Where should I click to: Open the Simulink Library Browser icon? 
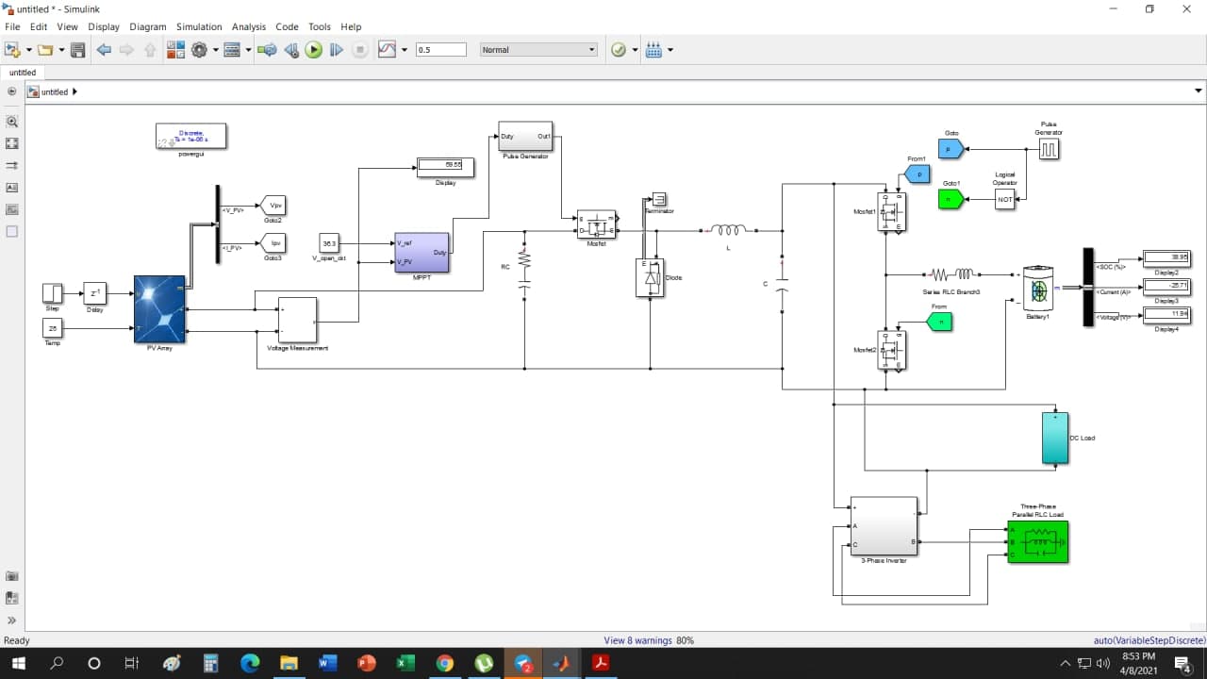[x=175, y=49]
